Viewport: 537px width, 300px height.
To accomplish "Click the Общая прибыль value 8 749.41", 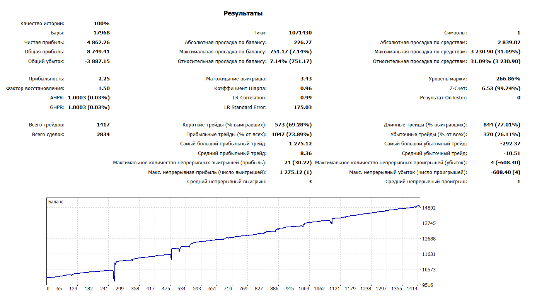I will [98, 52].
